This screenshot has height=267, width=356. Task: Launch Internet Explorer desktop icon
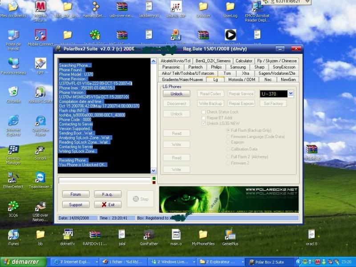[13, 125]
